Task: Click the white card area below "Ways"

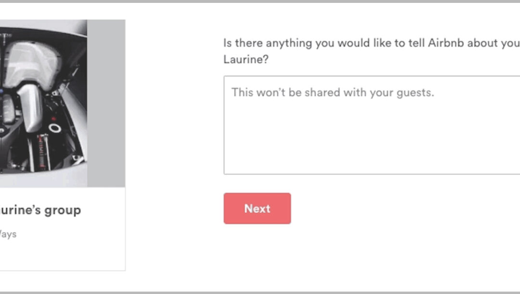Action: 62,255
